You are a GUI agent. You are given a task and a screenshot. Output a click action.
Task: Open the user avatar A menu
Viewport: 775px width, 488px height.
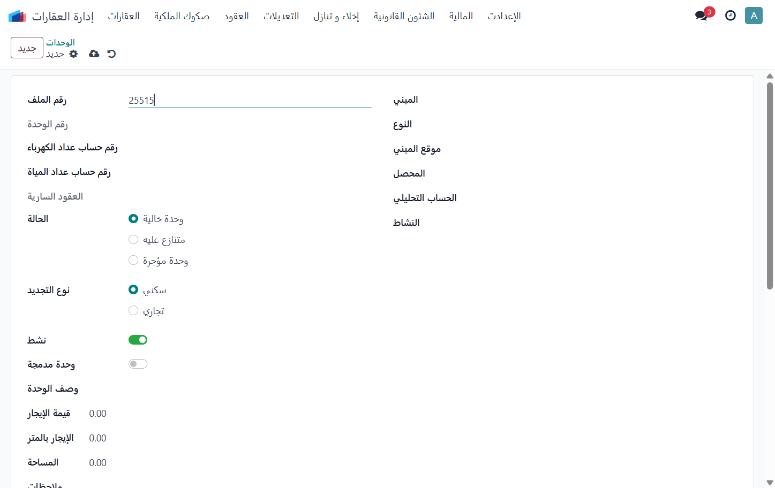pyautogui.click(x=754, y=16)
